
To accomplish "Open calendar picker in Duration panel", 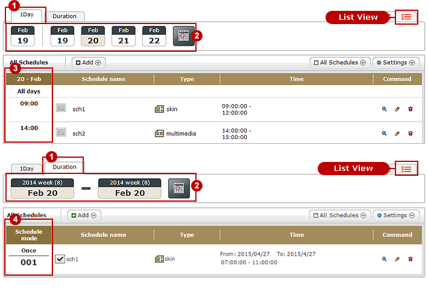I will point(177,188).
